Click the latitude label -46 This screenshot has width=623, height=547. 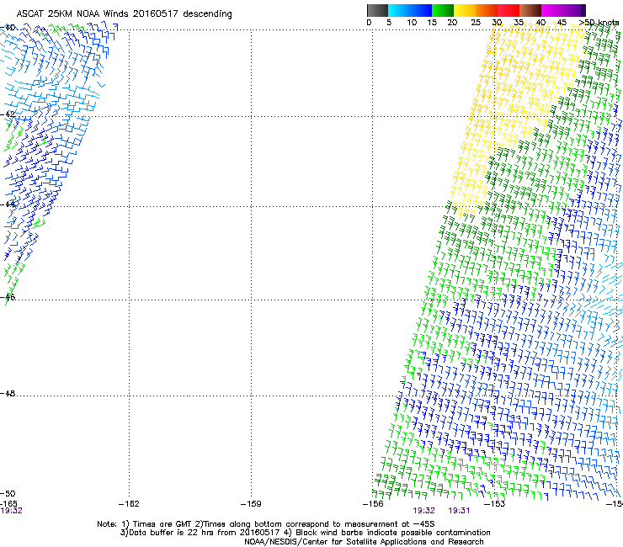tap(8, 297)
